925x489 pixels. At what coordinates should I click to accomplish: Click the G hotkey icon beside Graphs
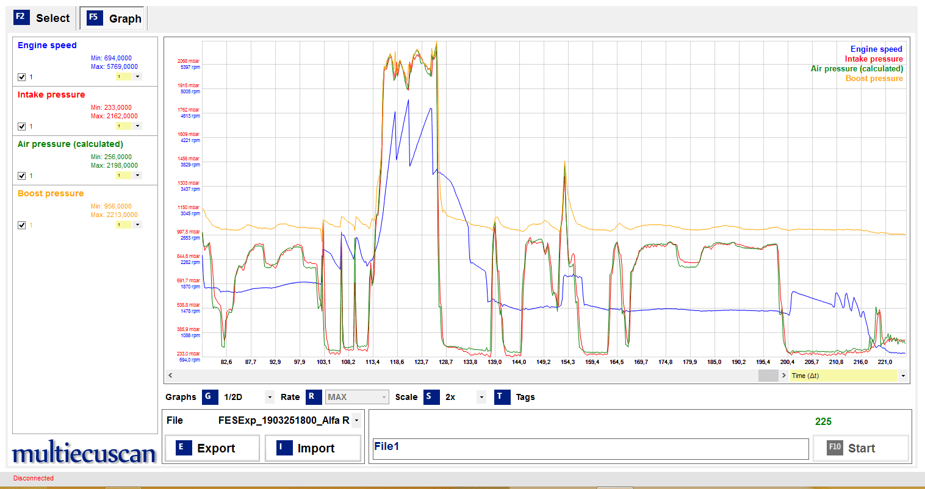(x=209, y=397)
